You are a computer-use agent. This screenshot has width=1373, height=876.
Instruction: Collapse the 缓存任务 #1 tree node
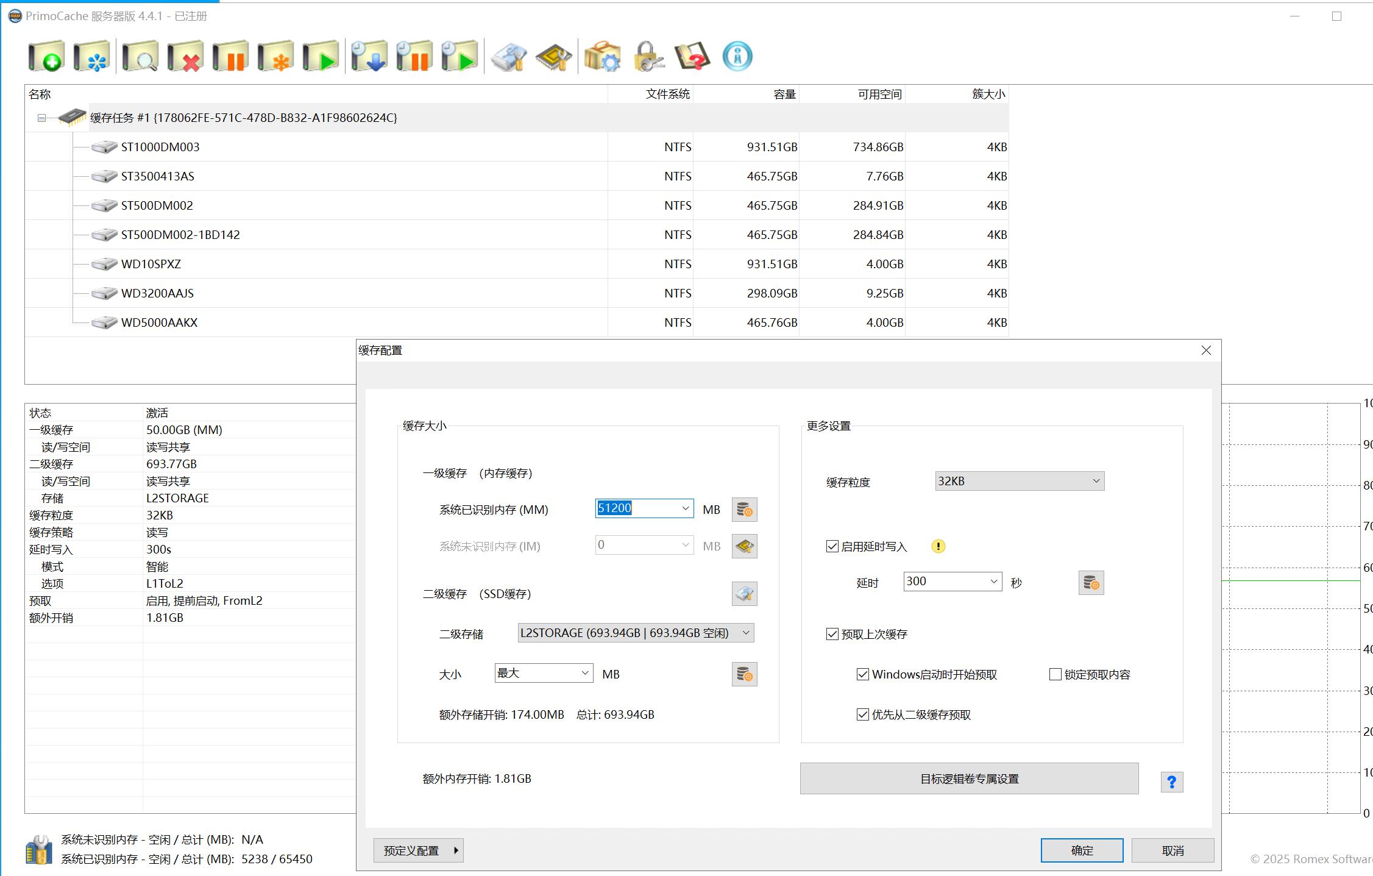(41, 118)
